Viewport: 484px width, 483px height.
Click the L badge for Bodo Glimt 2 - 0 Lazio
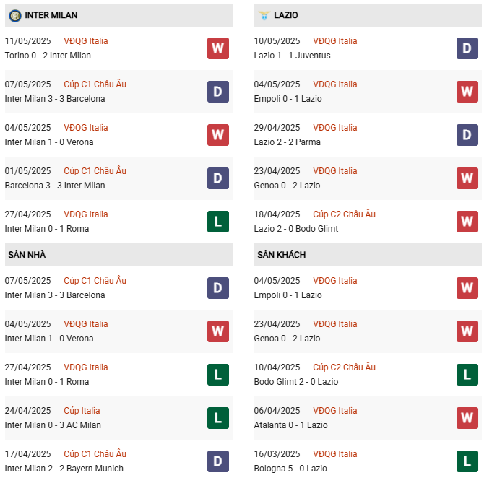point(467,375)
